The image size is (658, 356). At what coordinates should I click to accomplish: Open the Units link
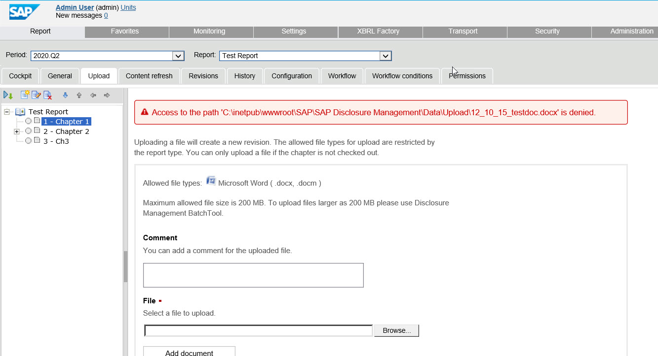coord(128,7)
